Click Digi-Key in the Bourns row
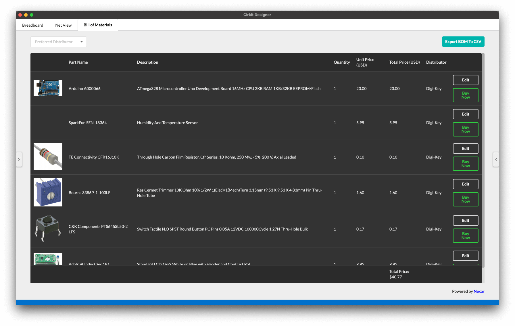The height and width of the screenshot is (326, 515). [x=434, y=193]
